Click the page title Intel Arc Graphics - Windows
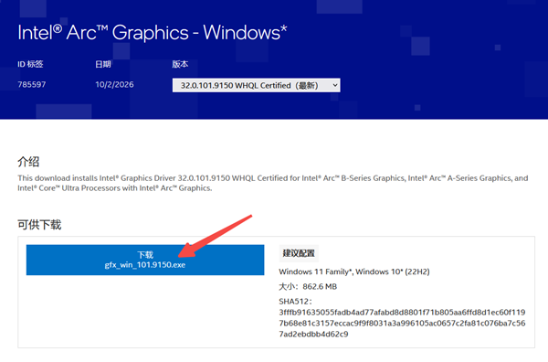Screen dimensions: 548x362 tap(153, 33)
